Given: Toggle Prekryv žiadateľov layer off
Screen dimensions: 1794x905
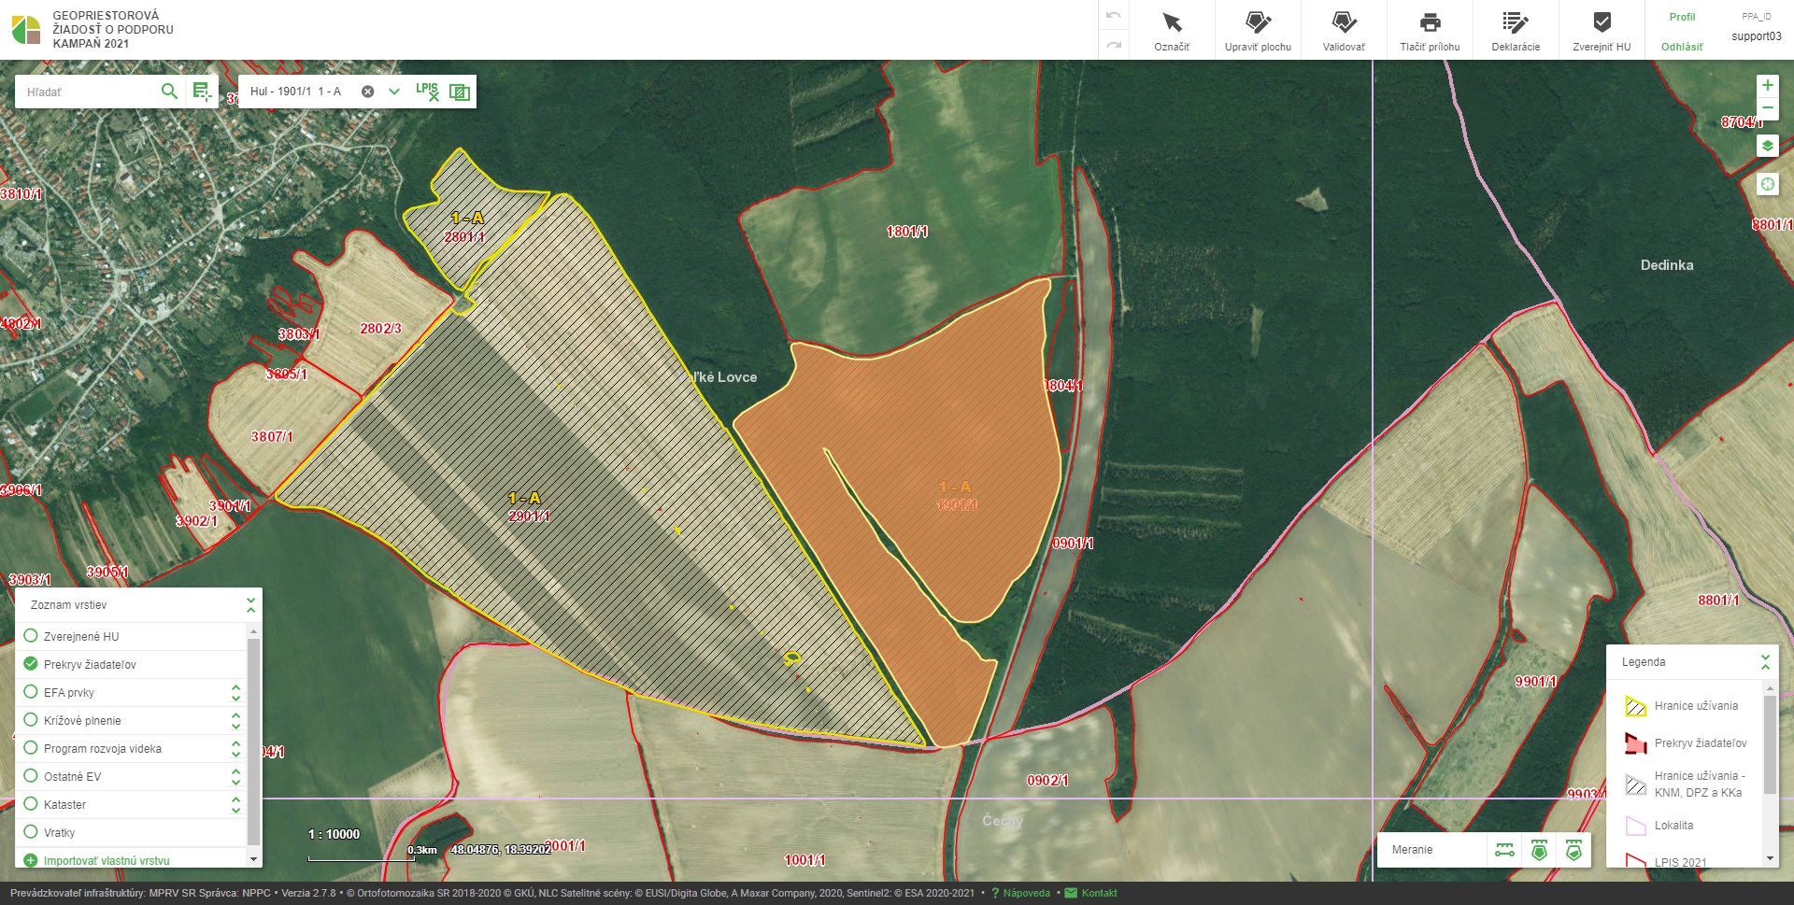Looking at the screenshot, I should 31,664.
